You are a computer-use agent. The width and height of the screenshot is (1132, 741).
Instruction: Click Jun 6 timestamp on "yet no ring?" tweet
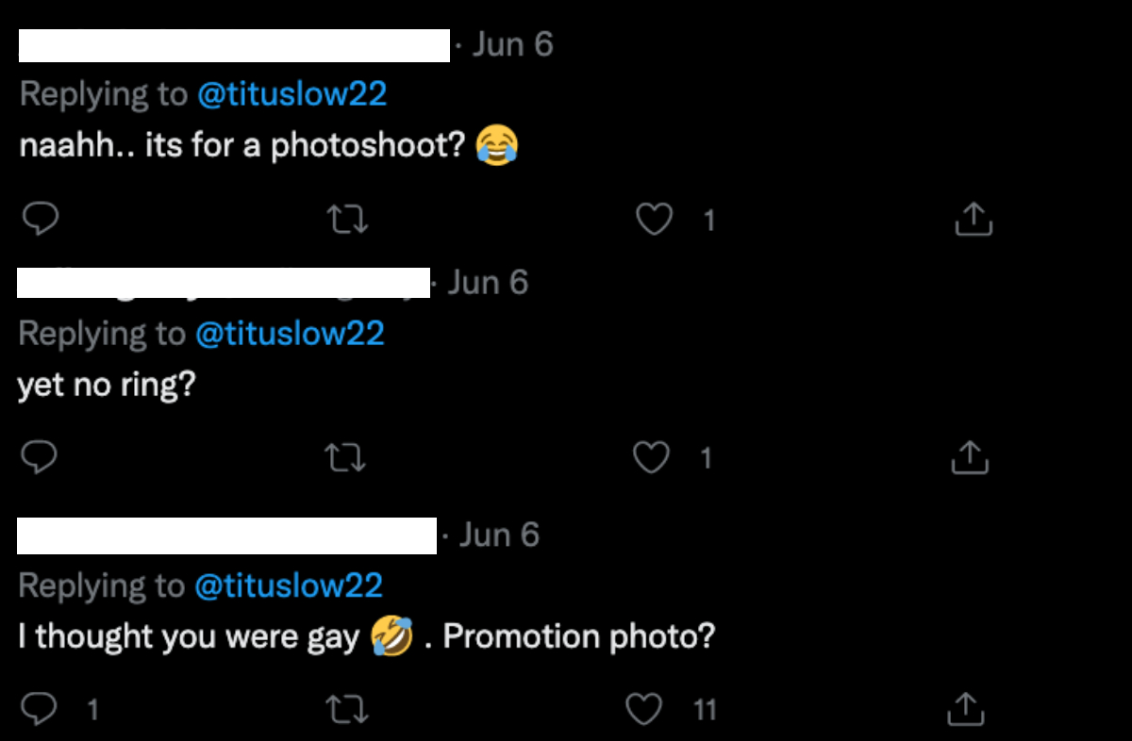click(x=488, y=283)
